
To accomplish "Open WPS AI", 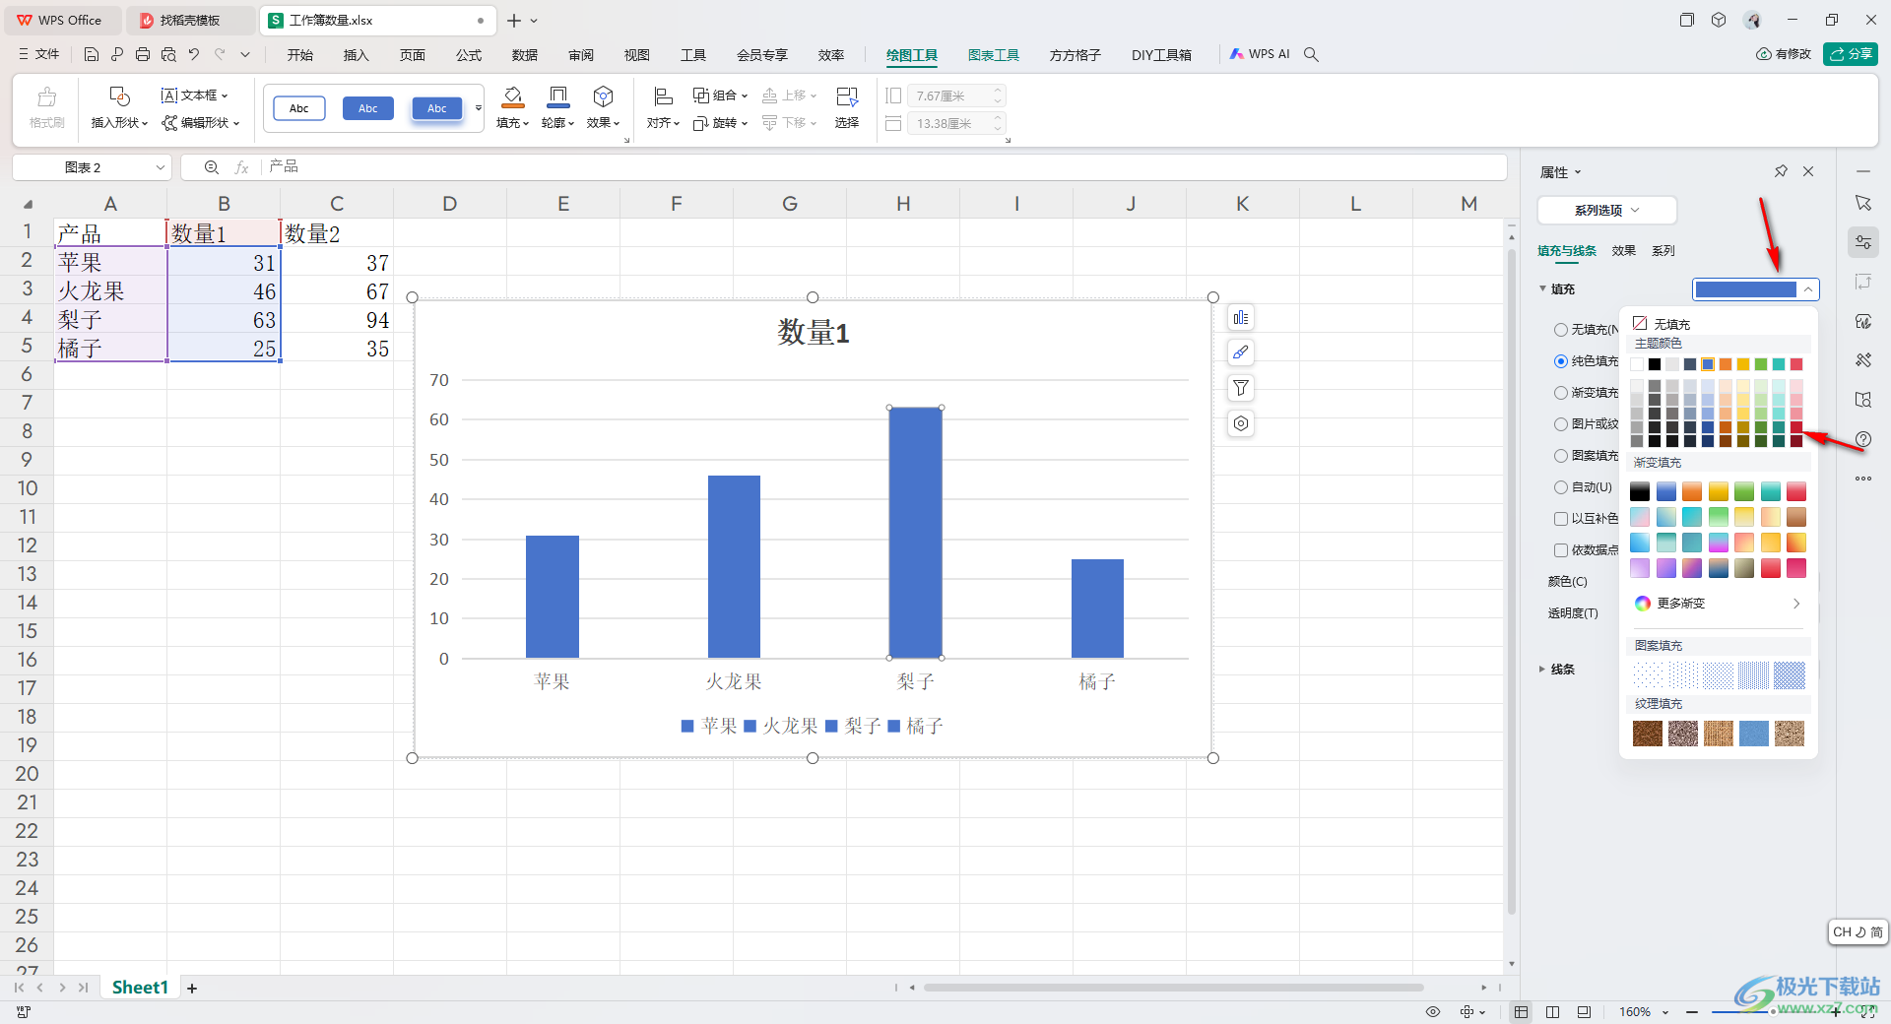I will [1260, 55].
